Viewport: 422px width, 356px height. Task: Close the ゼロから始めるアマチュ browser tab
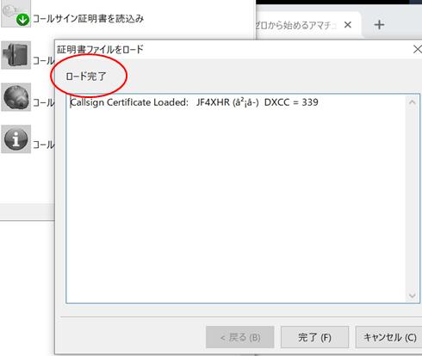pos(348,25)
